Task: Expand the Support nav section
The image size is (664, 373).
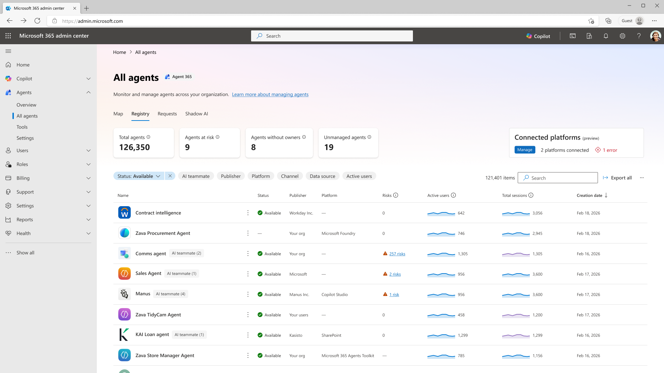Action: 89,192
